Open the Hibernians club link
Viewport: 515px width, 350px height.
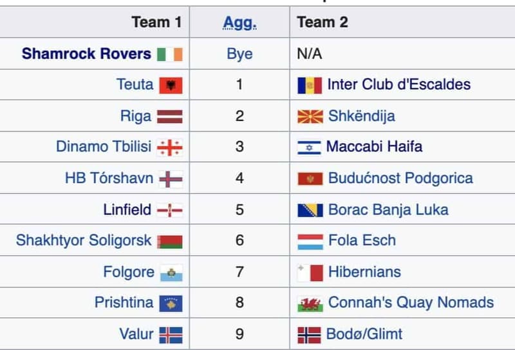(x=364, y=272)
